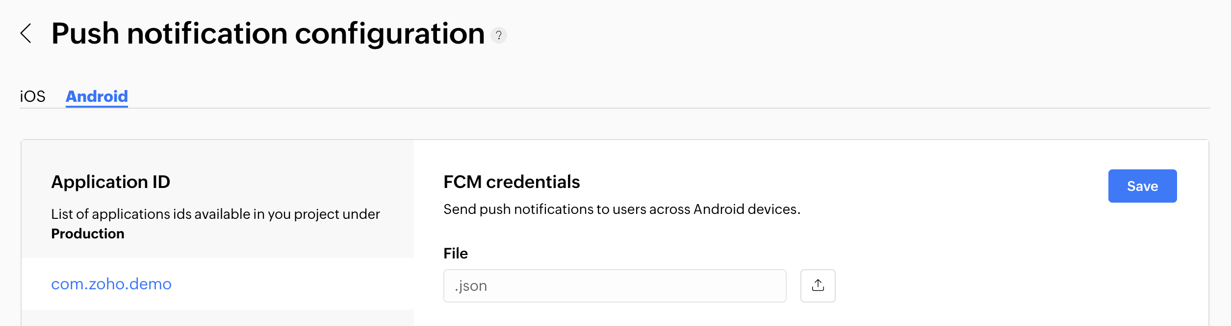The height and width of the screenshot is (326, 1231).
Task: Click the upload file icon button
Action: (x=818, y=285)
